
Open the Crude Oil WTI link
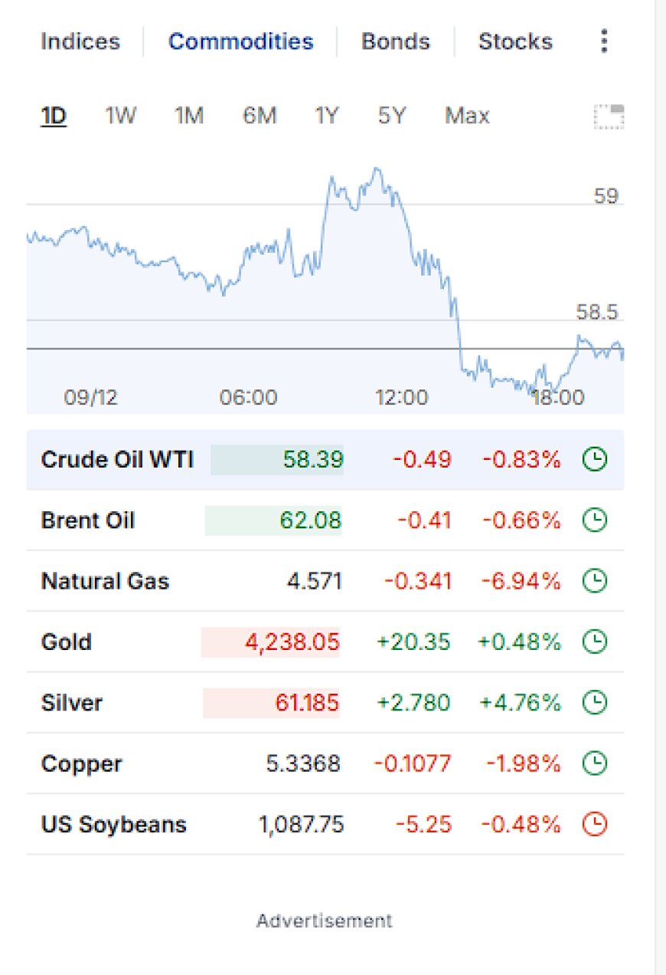[x=117, y=460]
